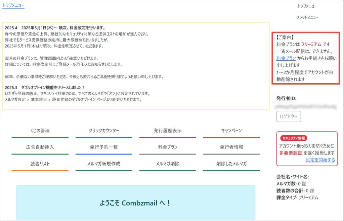Click the 課金タイプ: フリーミアム line
Screen dimensions: 344x221
[297, 198]
